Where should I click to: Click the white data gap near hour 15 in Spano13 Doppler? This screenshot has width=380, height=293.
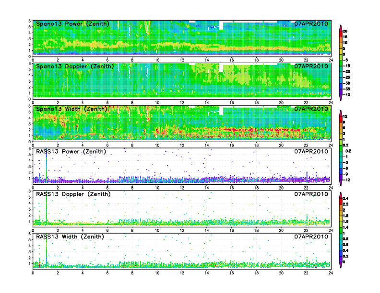(x=221, y=68)
